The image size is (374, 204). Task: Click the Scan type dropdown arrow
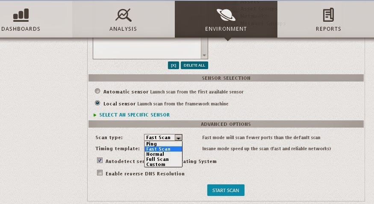179,137
